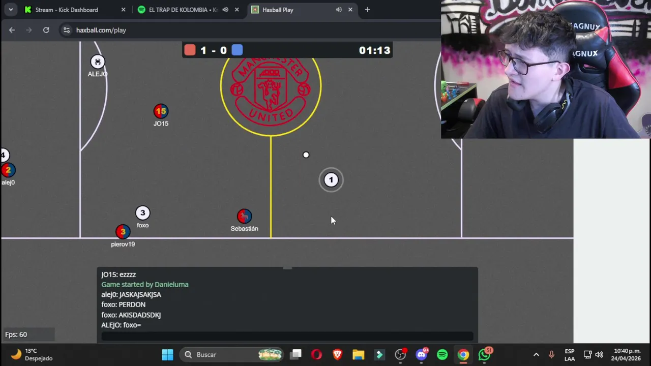Open File Explorer from the taskbar
The width and height of the screenshot is (651, 366).
tap(359, 355)
